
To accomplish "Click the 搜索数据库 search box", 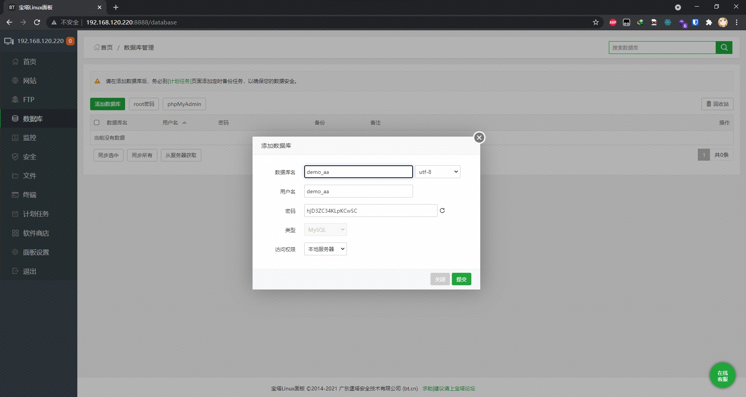I will click(662, 47).
